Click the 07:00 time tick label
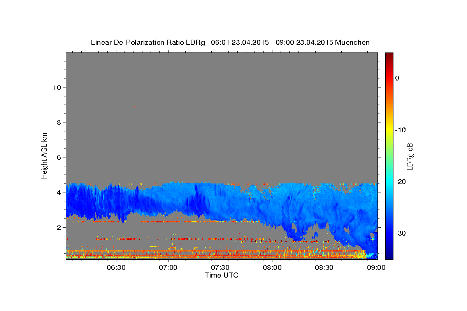The image size is (467, 311). pos(168,267)
